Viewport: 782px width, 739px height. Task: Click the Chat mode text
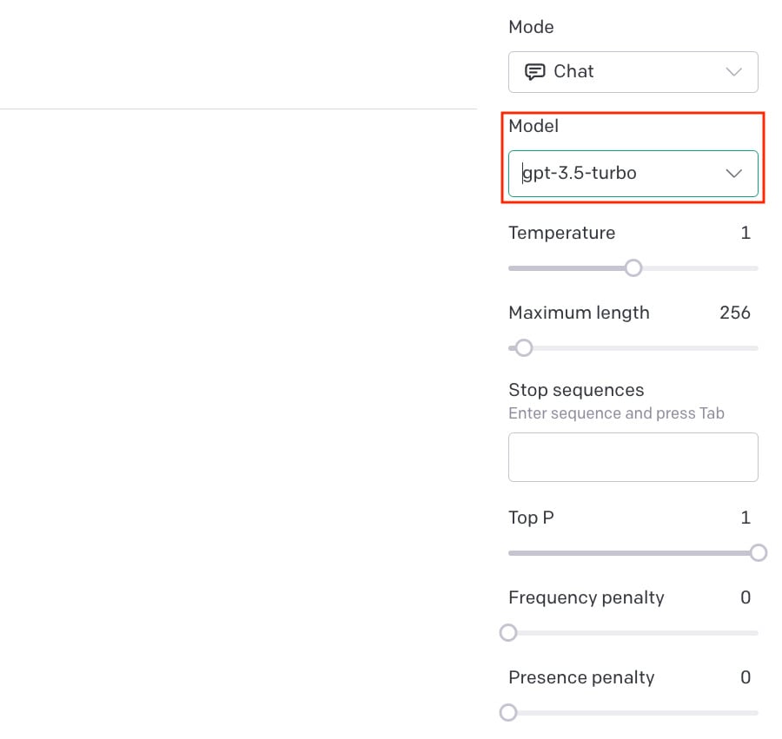tap(573, 72)
